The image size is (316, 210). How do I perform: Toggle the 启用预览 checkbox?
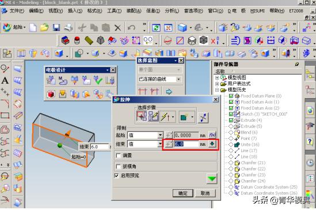coord(116,176)
